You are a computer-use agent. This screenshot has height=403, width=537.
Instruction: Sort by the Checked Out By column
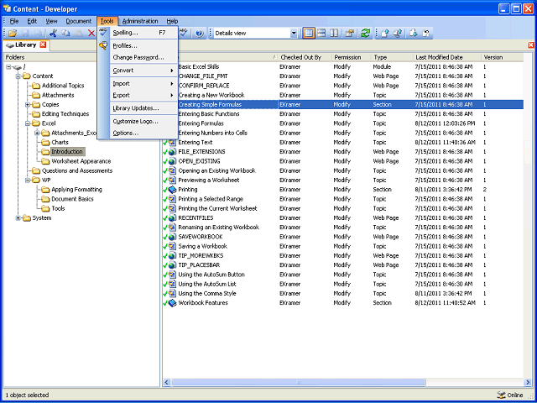click(x=305, y=57)
